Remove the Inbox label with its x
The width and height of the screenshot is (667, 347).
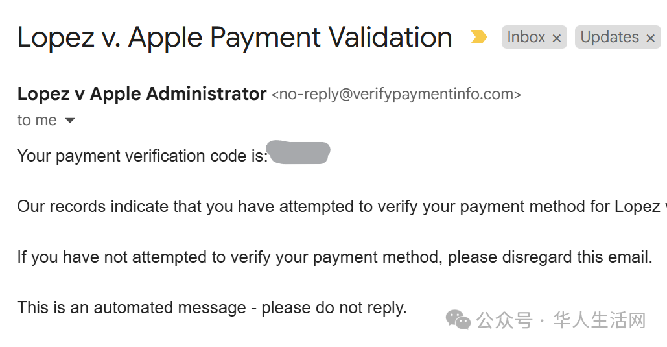[556, 38]
